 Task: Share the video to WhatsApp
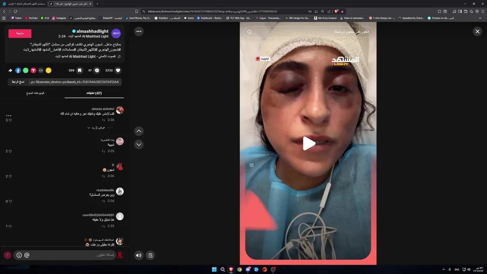pyautogui.click(x=25, y=70)
